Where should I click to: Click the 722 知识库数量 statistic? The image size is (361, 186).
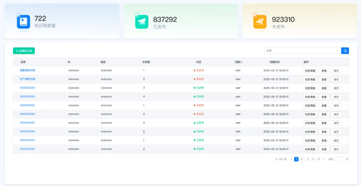coord(45,22)
